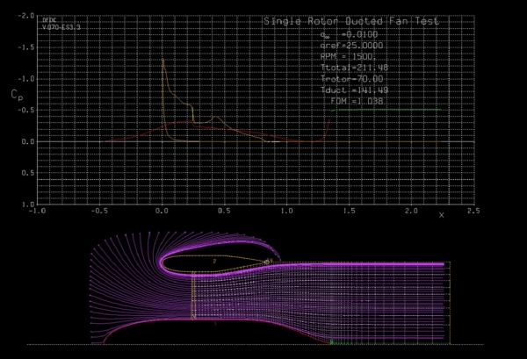Click the Ttotal=211.48 readout
This screenshot has height=359, width=527.
click(354, 68)
